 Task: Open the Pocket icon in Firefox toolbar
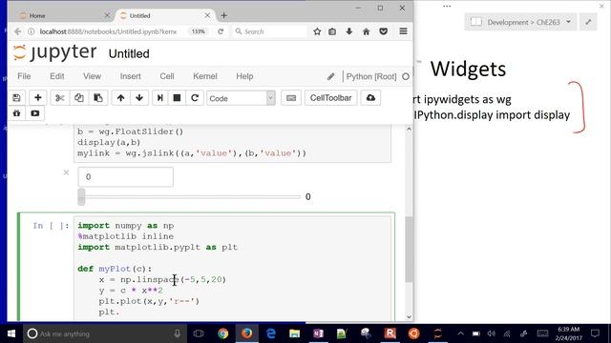coord(384,31)
